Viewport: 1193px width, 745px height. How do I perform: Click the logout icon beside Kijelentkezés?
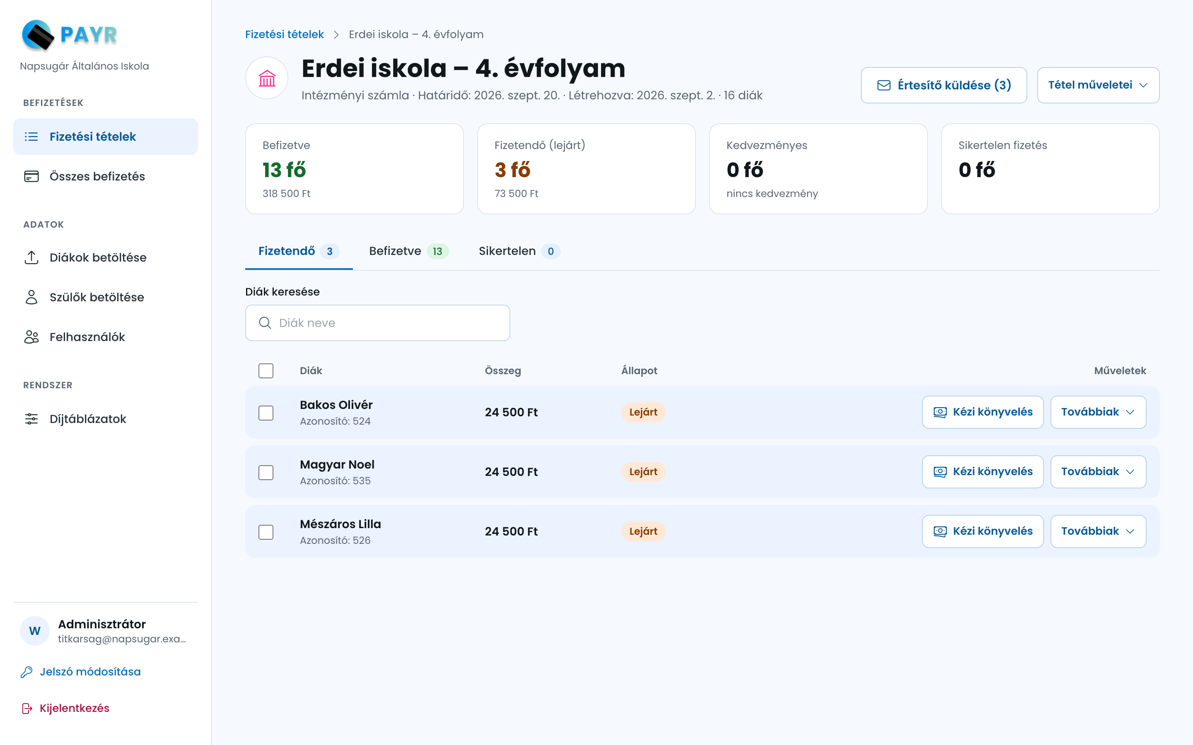[x=27, y=709]
